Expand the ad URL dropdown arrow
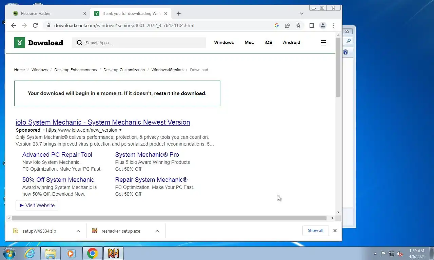The image size is (434, 260). point(120,130)
